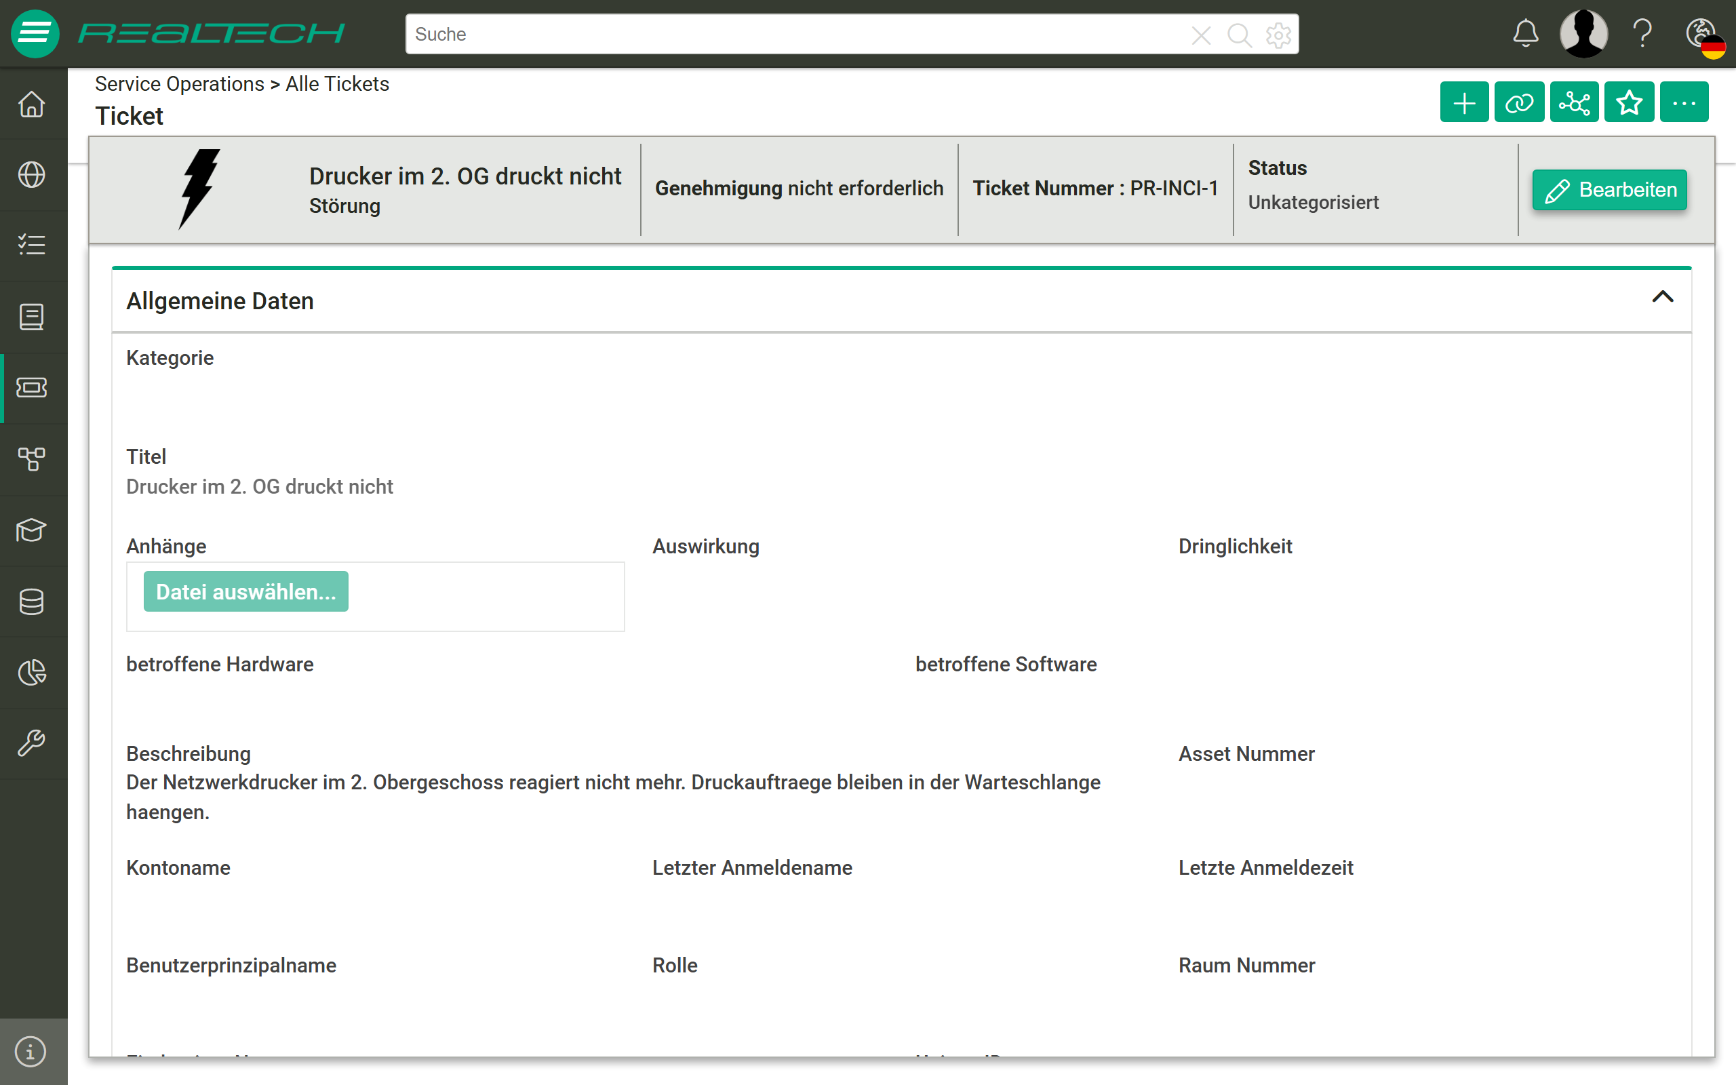Open the database sidebar icon
This screenshot has width=1736, height=1085.
click(x=32, y=601)
